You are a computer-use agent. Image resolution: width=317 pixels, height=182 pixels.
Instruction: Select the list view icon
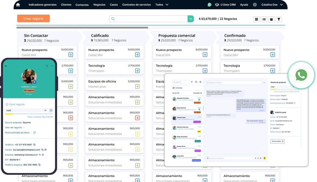pos(264,19)
